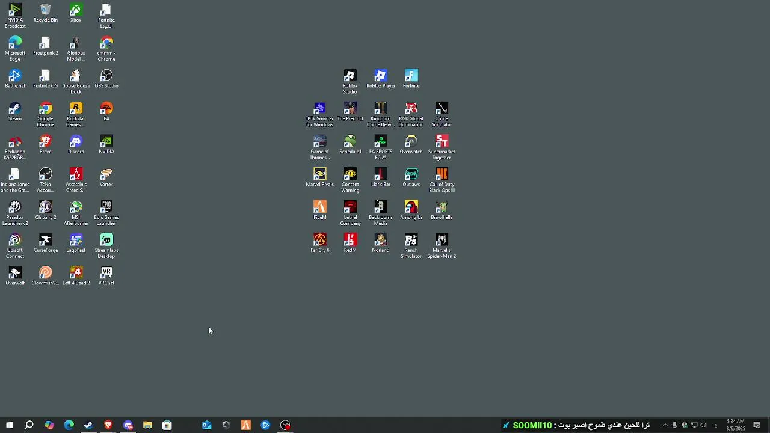
Task: Select the Ranch Simulator icon
Action: tap(411, 247)
